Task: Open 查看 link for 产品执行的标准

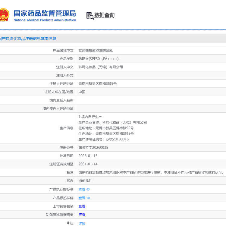Action: coord(82,190)
